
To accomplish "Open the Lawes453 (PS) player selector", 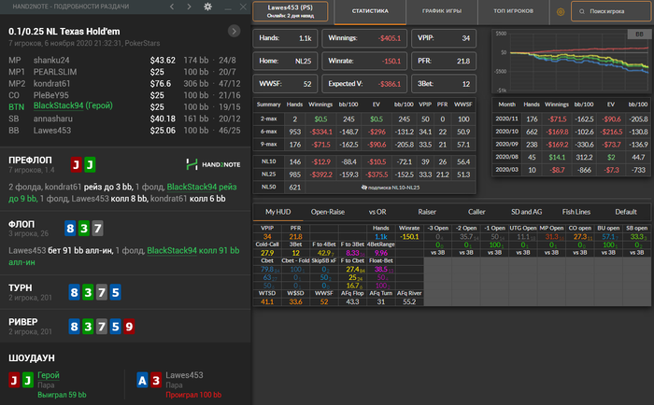I will (290, 13).
